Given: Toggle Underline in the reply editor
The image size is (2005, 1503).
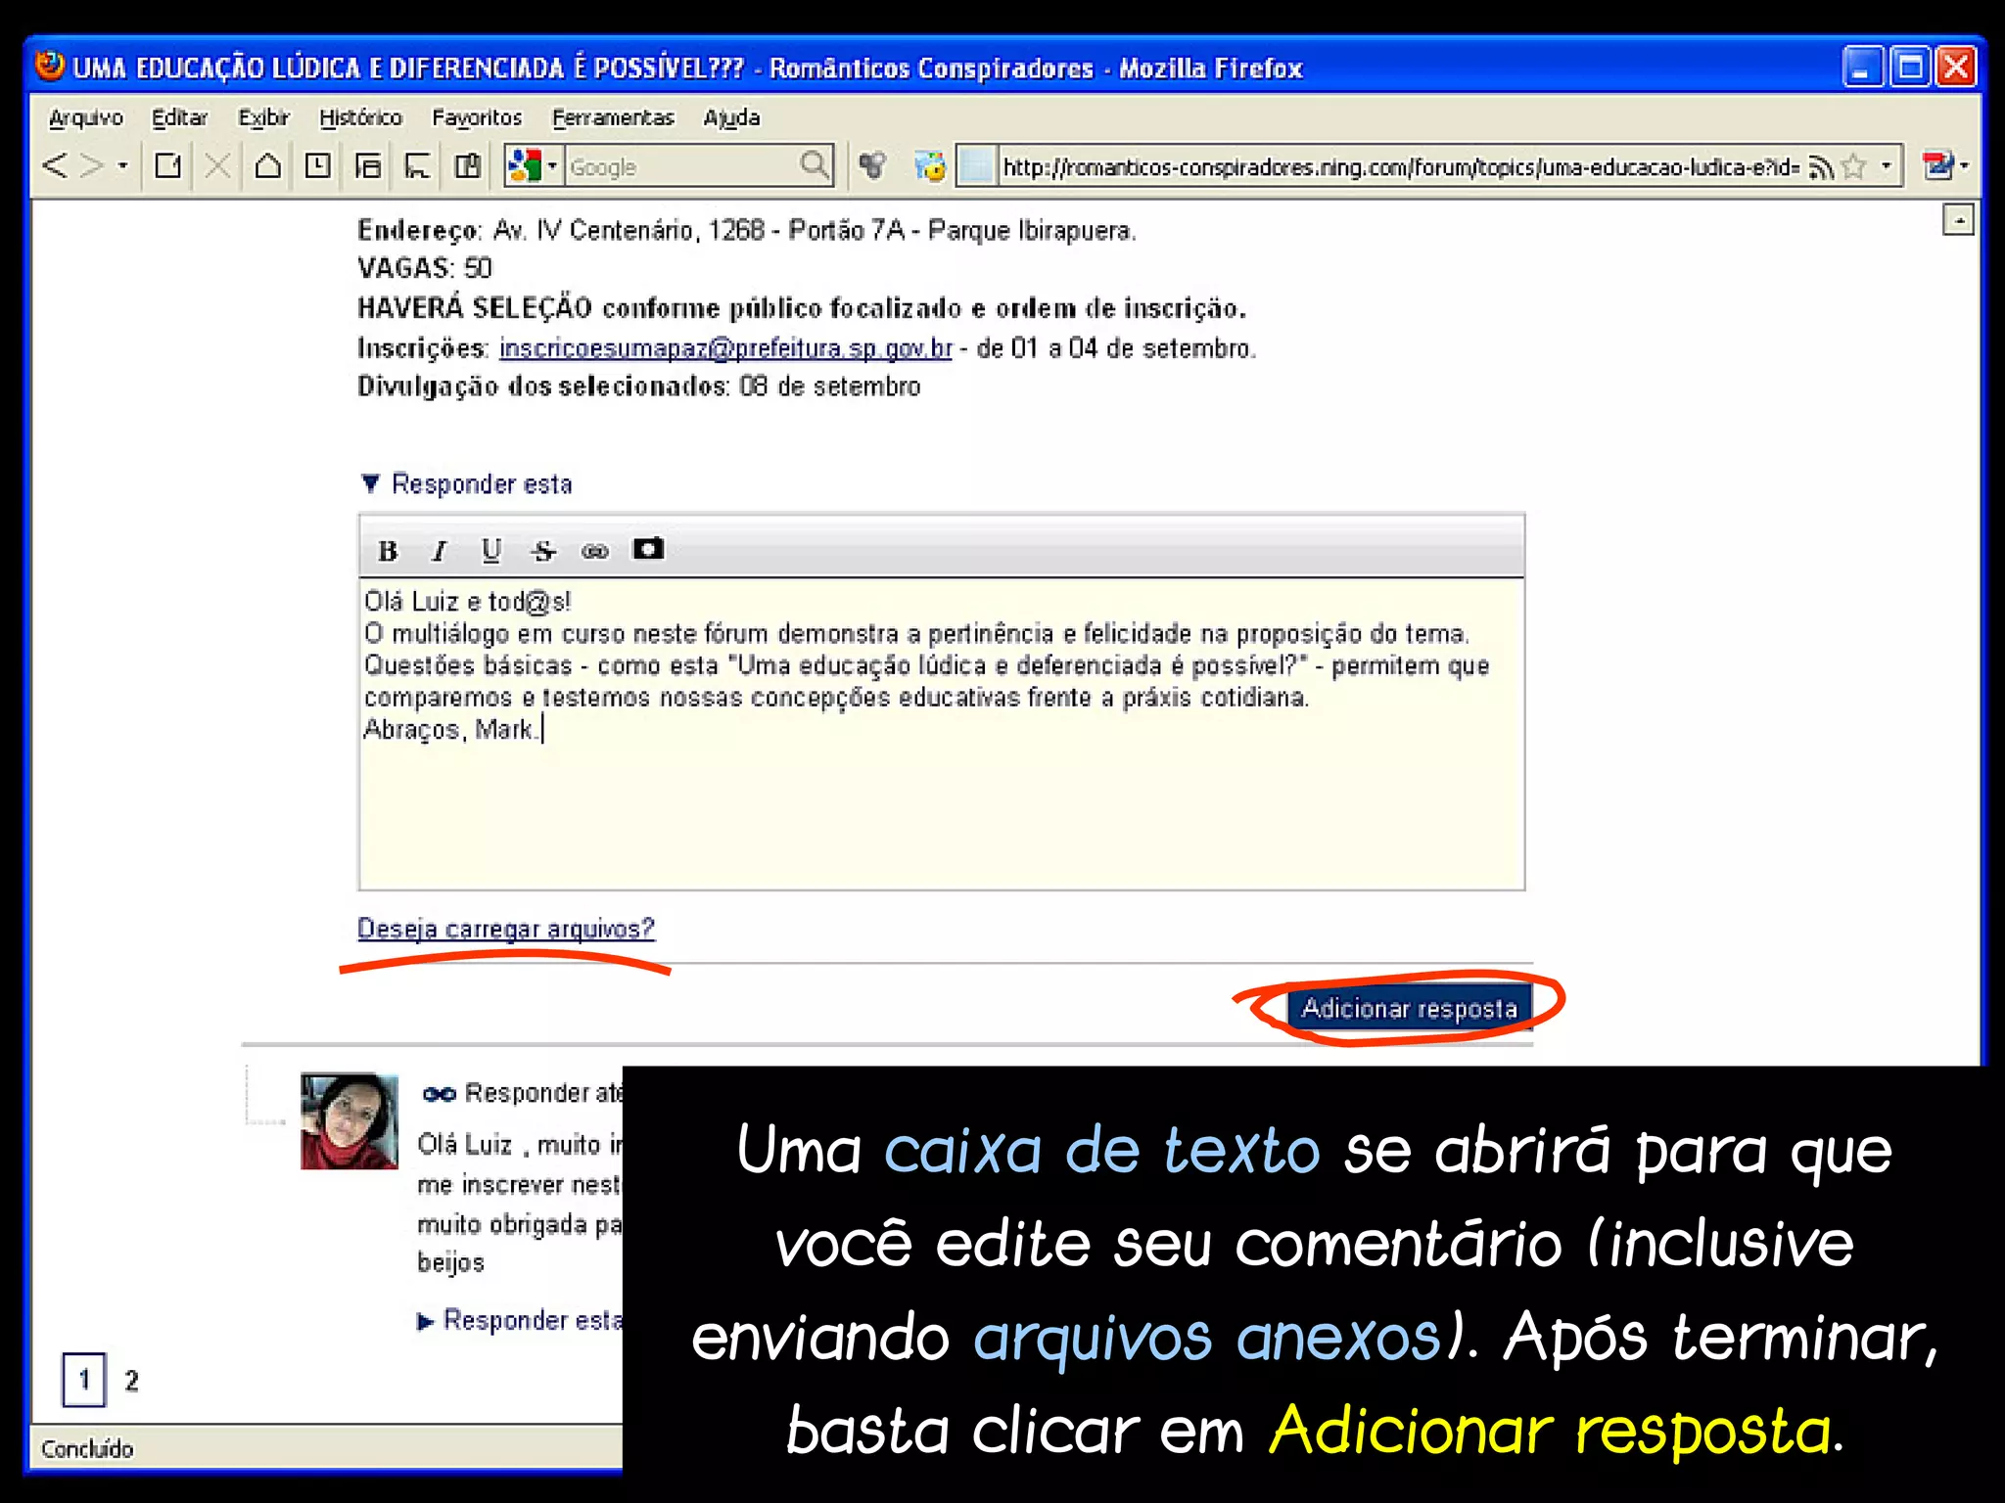Looking at the screenshot, I should click(491, 551).
